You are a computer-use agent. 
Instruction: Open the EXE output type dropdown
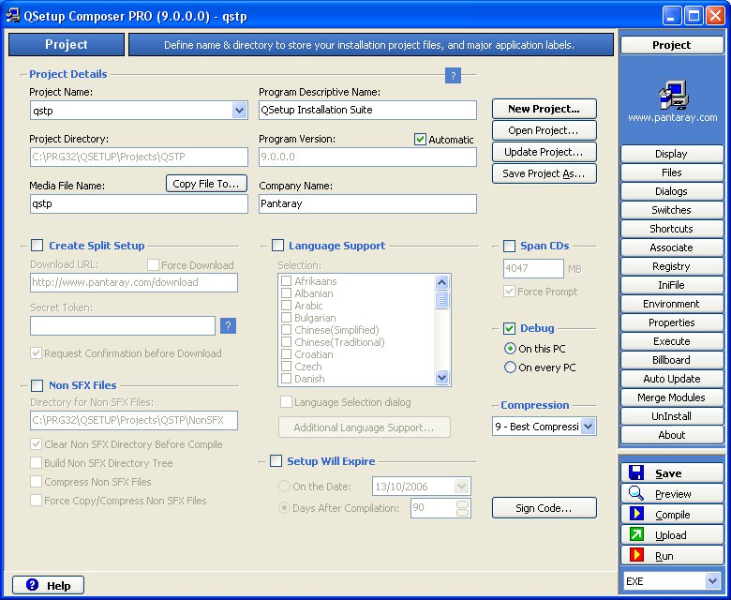point(712,581)
